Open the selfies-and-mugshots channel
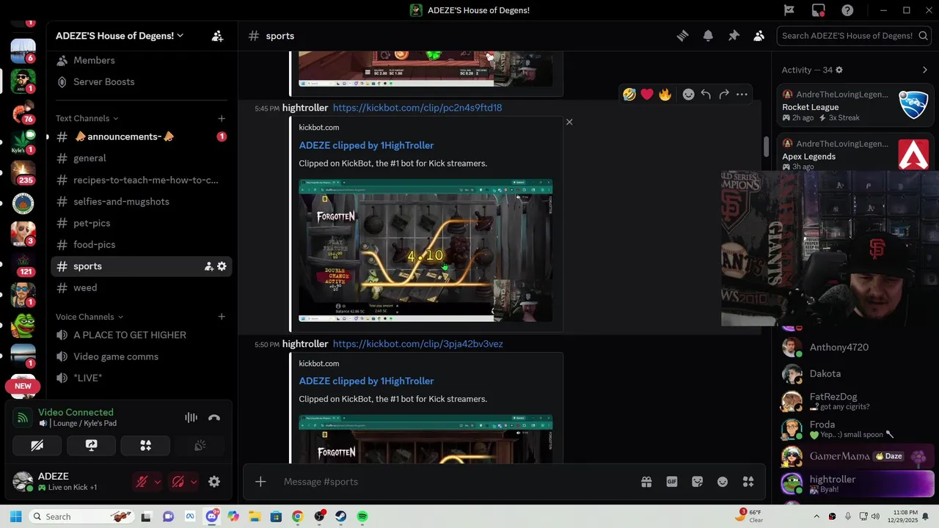This screenshot has height=528, width=939. point(142,202)
